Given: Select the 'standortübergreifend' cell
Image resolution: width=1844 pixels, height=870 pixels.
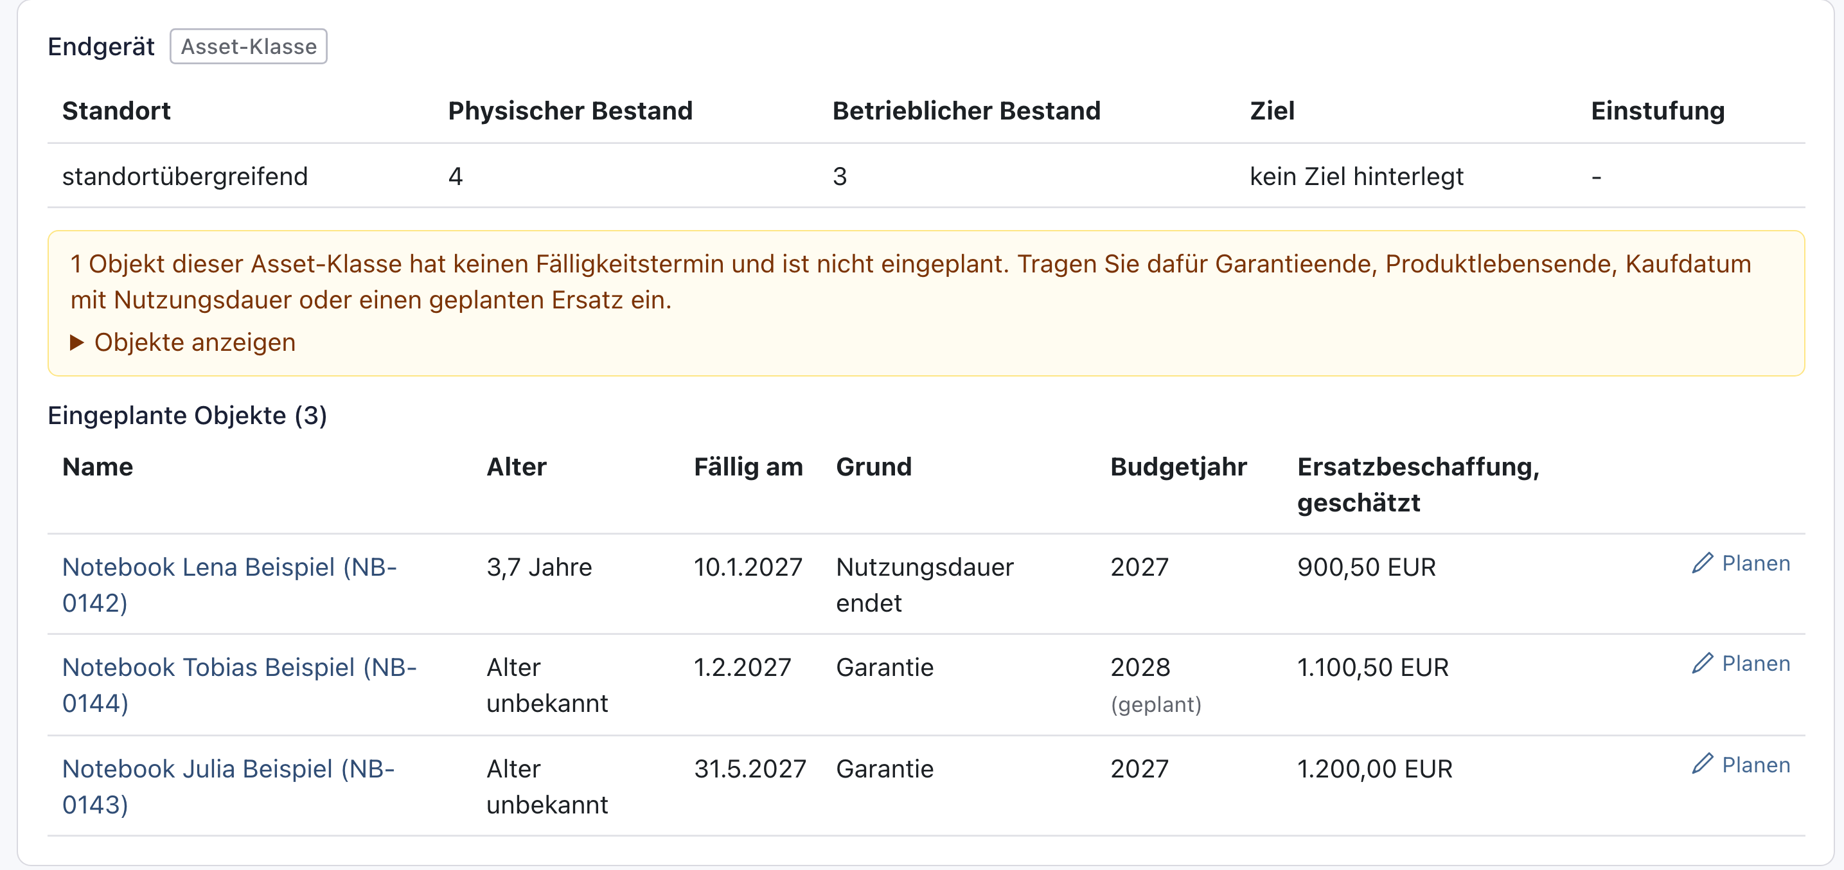Looking at the screenshot, I should coord(184,176).
